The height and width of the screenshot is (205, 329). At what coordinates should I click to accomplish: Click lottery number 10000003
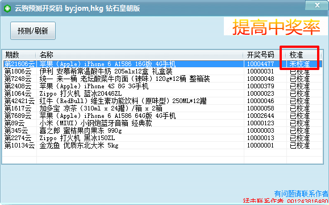click(x=261, y=130)
